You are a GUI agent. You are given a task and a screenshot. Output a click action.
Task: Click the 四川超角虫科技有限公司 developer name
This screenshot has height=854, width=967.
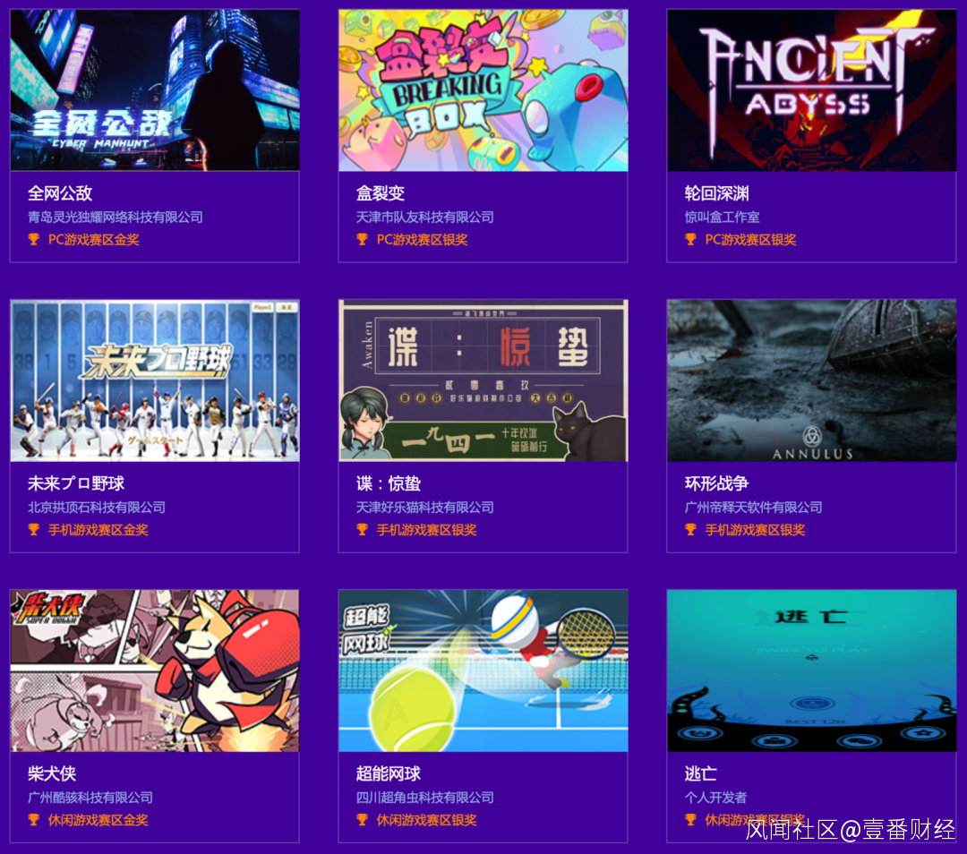[x=425, y=798]
